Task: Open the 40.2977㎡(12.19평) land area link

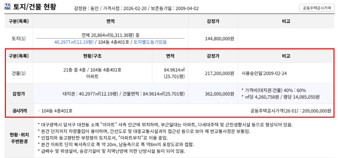Action: 74,42
